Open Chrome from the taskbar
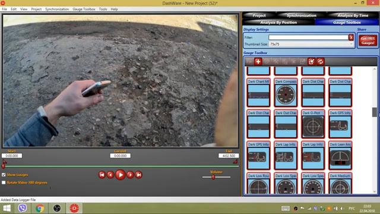Screen dimensions: 380x214 pos(40,208)
